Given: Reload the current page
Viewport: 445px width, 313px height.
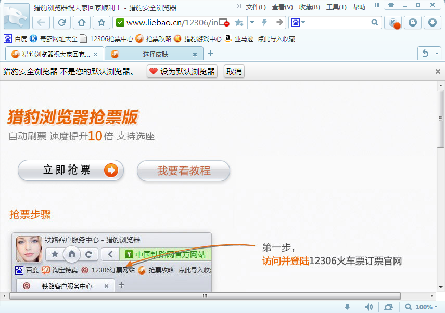Looking at the screenshot, I should point(61,22).
